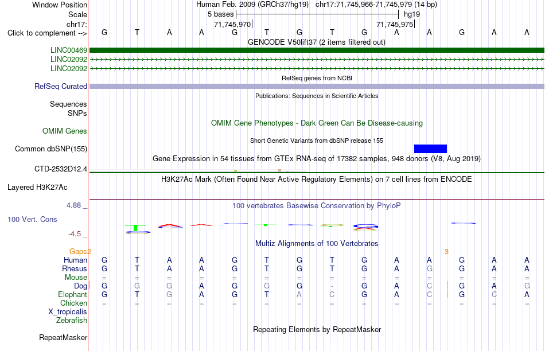Open the 'RefSeq genes from NCBI' title
The height and width of the screenshot is (351, 545).
317,78
